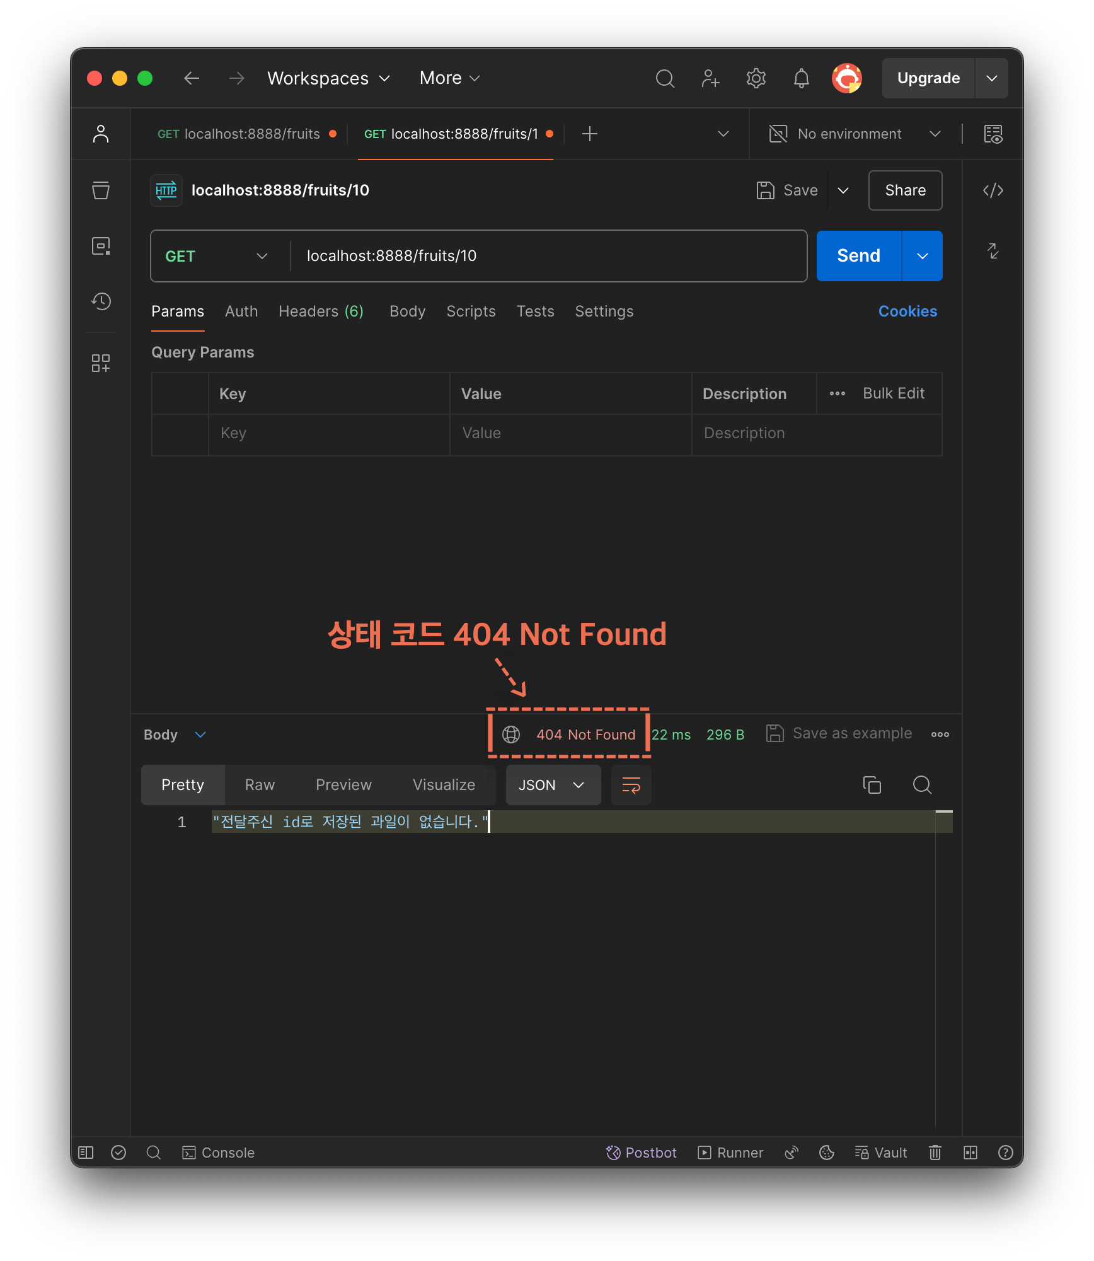
Task: Click the invite collaborators icon
Action: tap(710, 78)
